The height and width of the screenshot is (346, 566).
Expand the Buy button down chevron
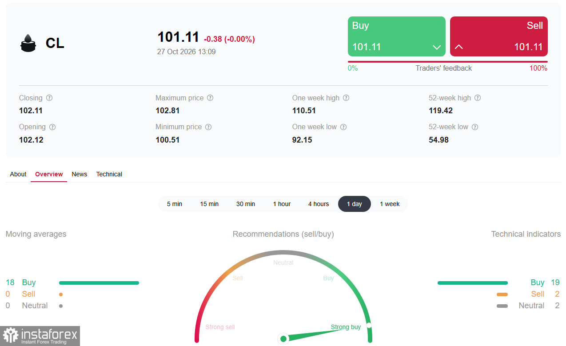click(x=437, y=47)
